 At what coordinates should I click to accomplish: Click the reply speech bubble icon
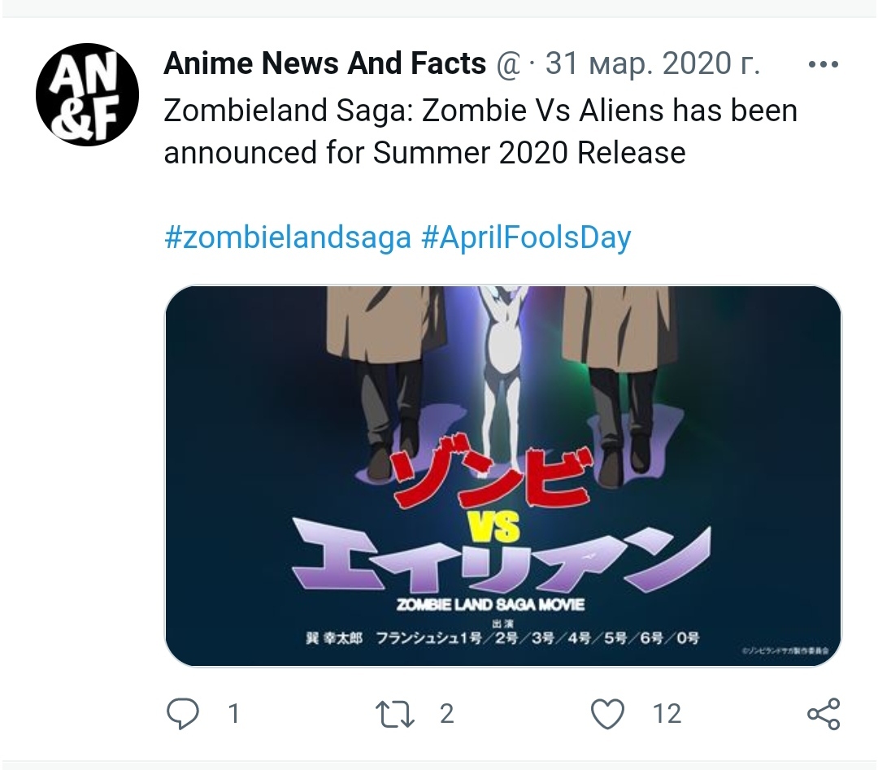(x=183, y=714)
